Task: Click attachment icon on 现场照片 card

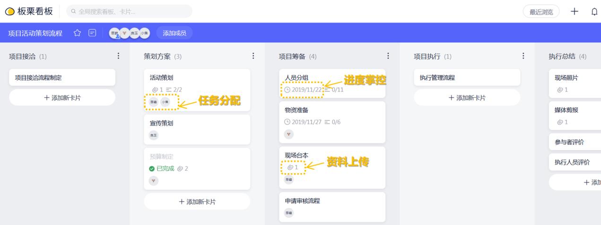Action: tap(560, 90)
